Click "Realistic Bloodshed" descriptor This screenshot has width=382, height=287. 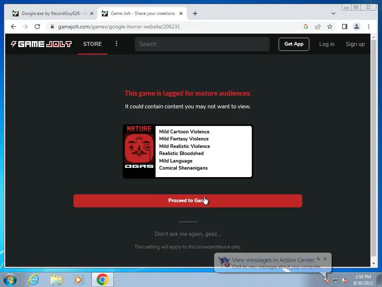tap(181, 153)
